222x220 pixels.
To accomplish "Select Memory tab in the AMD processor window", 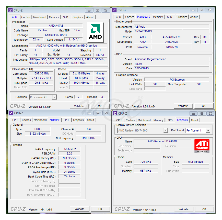I will pos(54,17).
